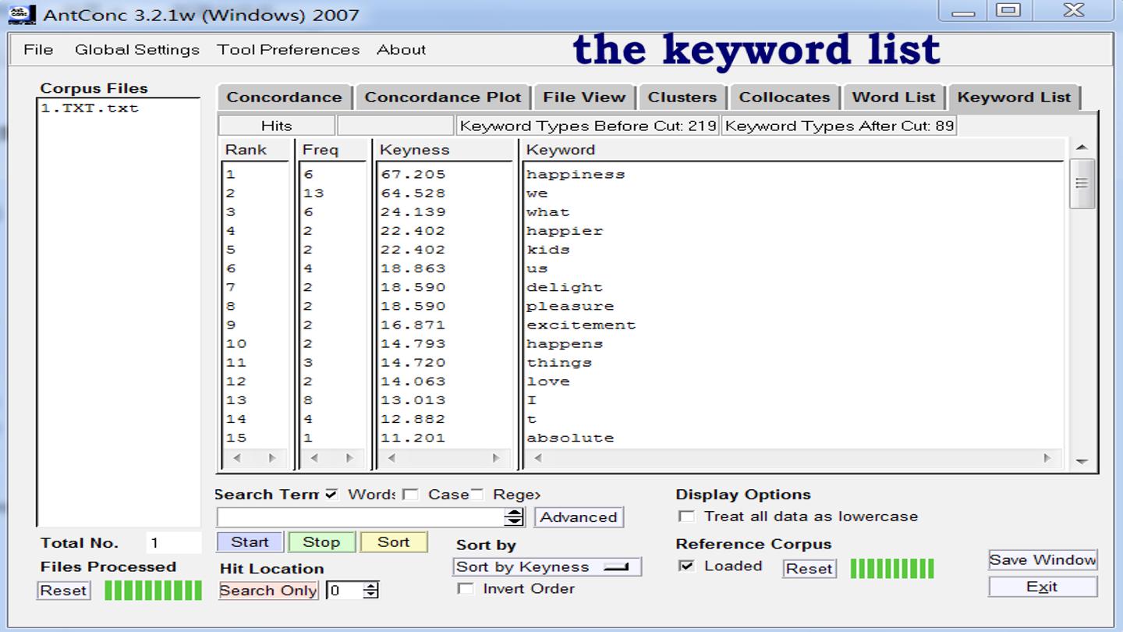This screenshot has width=1123, height=632.
Task: Enable the Case sensitive checkbox
Action: coord(411,494)
